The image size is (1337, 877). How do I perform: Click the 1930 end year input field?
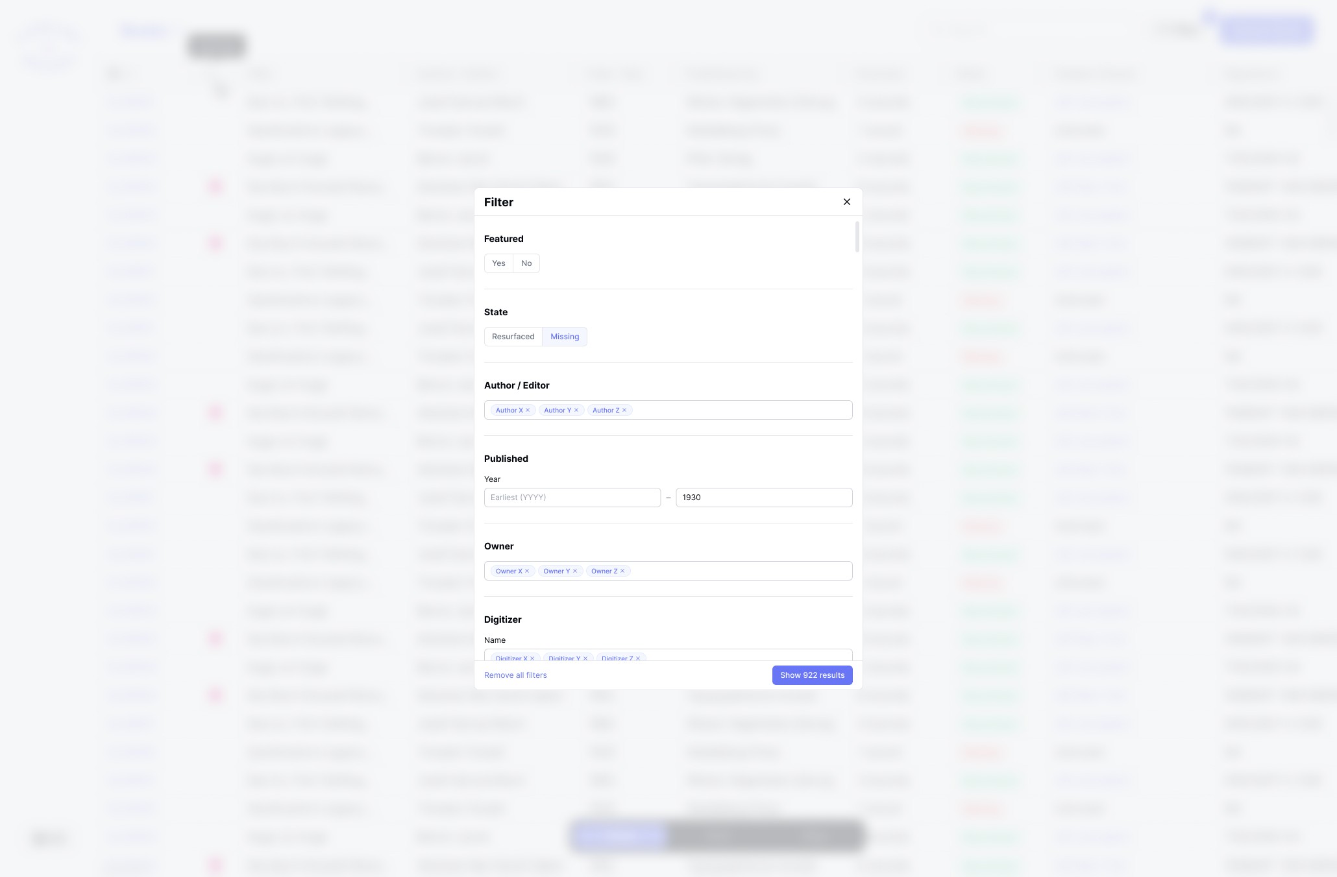click(x=764, y=498)
